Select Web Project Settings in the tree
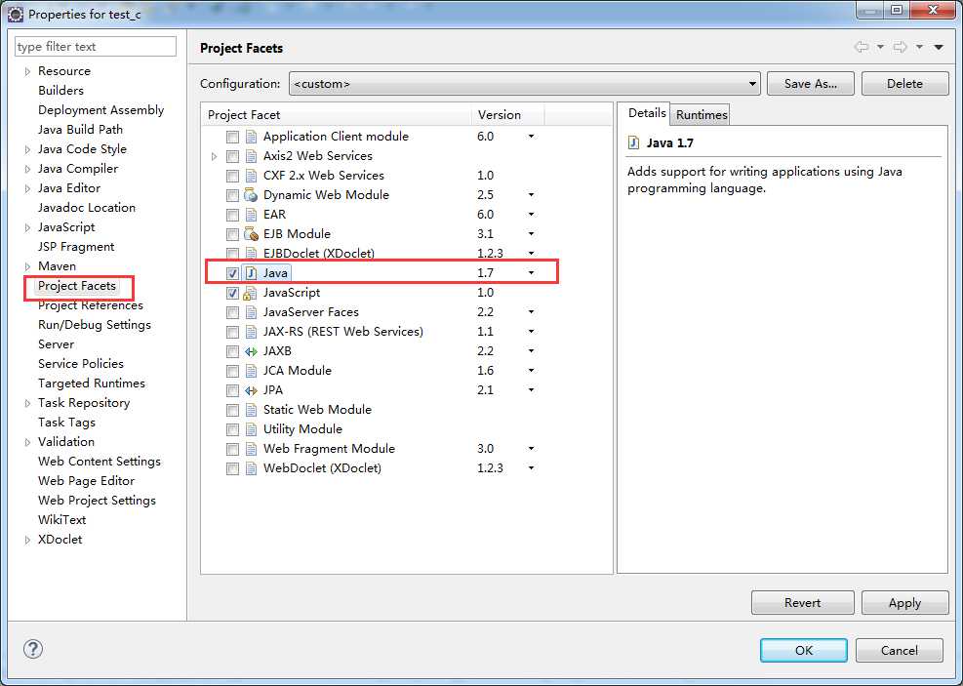The height and width of the screenshot is (686, 963). [x=97, y=501]
